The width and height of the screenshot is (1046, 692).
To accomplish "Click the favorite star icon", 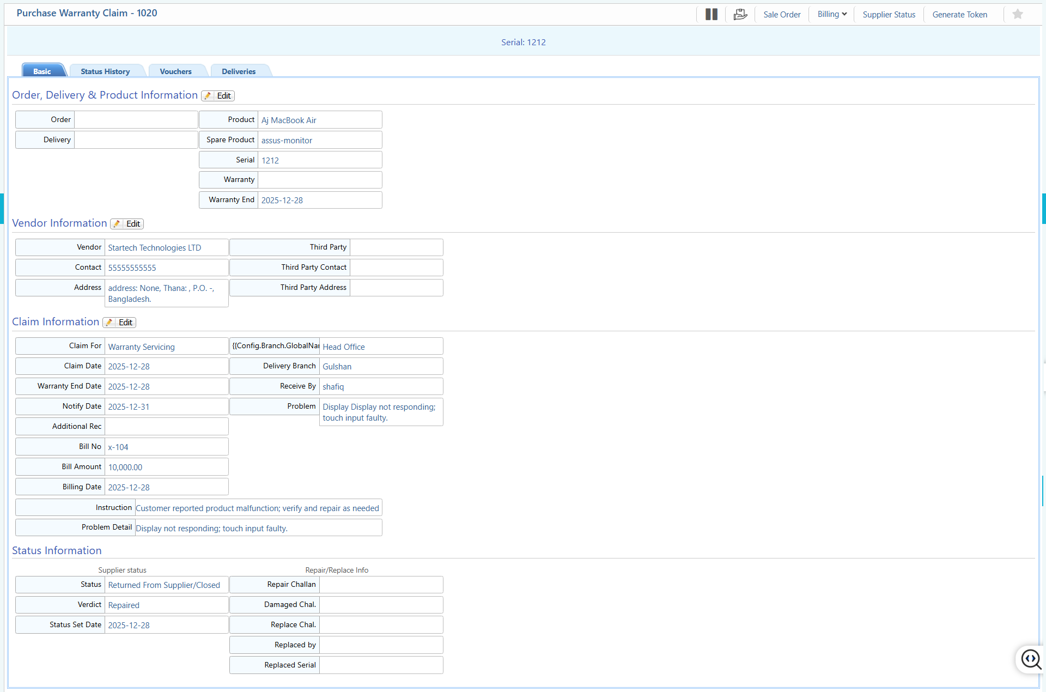I will [x=1017, y=15].
